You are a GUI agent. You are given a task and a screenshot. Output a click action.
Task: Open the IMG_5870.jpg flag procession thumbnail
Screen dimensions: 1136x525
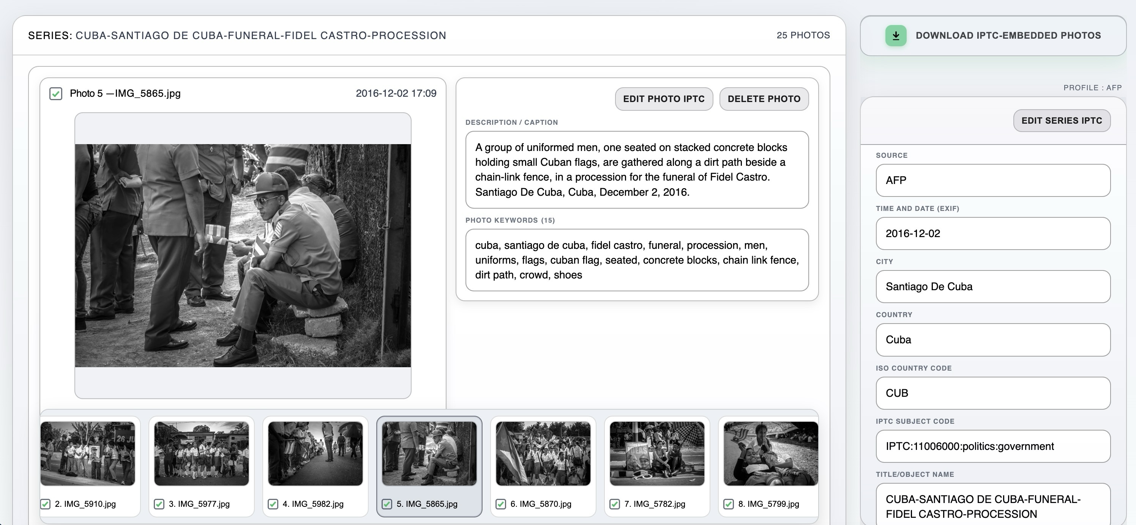[x=543, y=454]
